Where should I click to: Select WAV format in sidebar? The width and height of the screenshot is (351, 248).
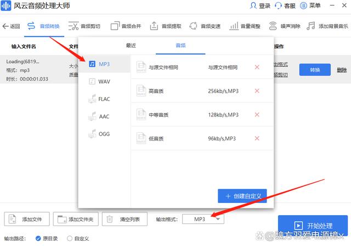(104, 82)
